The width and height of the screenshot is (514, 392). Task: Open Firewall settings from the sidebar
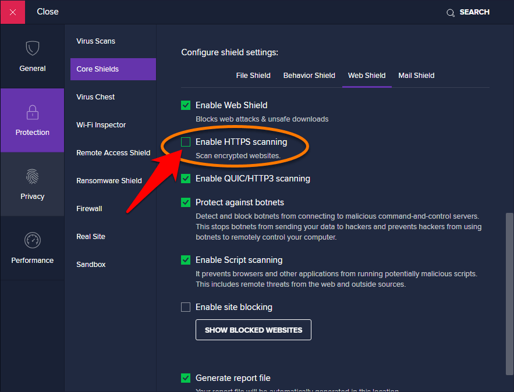tap(89, 208)
